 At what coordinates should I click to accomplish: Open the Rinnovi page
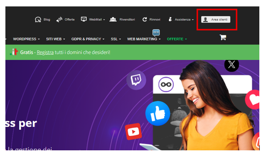(x=155, y=20)
